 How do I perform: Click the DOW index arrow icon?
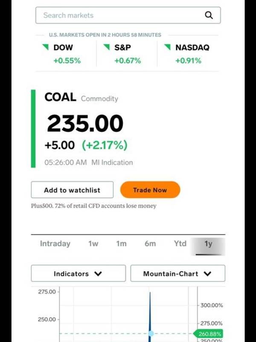[x=46, y=47]
